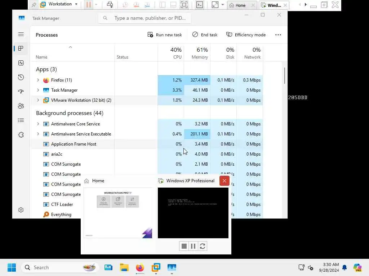Click VMware pin toolbar icon
369x276 pixels.
[x=34, y=5]
